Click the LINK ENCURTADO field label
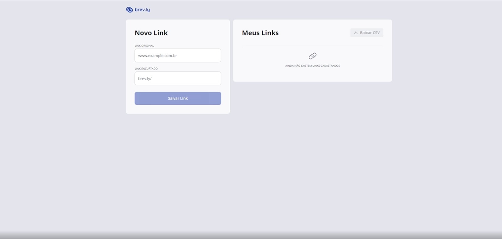Image resolution: width=502 pixels, height=239 pixels. 146,69
